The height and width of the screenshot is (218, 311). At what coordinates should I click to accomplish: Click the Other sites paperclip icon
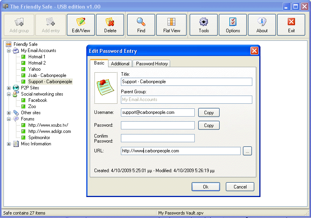point(16,113)
